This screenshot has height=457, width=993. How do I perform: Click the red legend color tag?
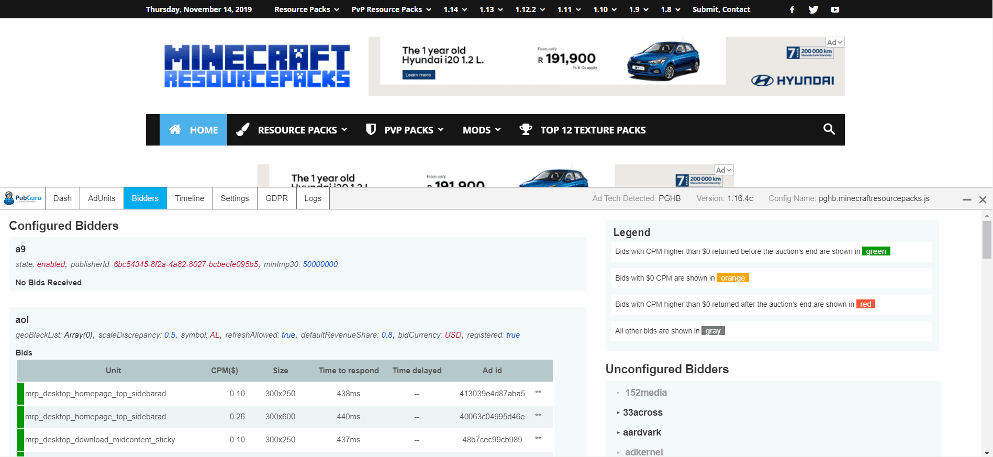coord(865,304)
